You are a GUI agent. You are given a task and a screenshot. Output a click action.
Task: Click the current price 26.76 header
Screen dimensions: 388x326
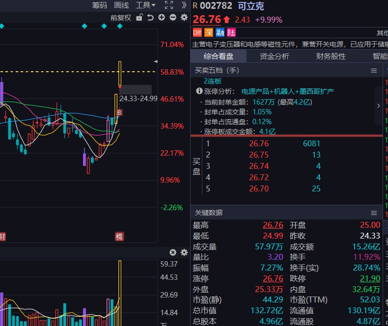[207, 19]
